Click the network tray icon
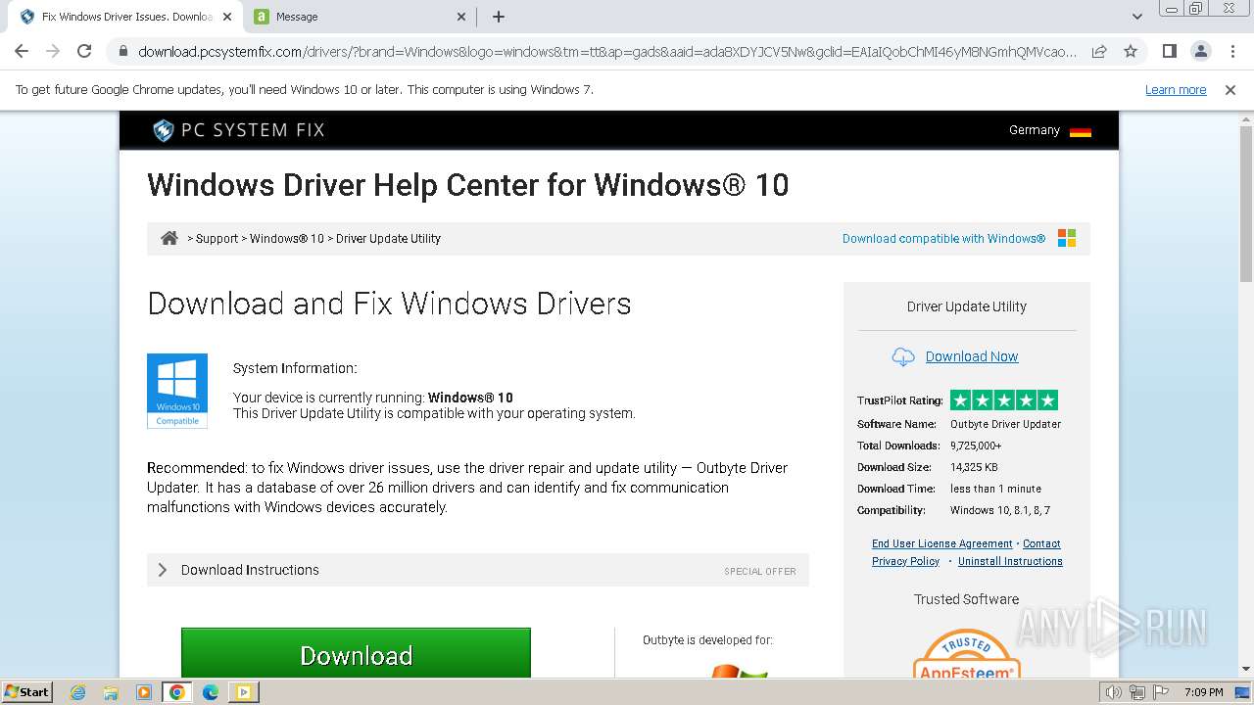 [x=1137, y=692]
